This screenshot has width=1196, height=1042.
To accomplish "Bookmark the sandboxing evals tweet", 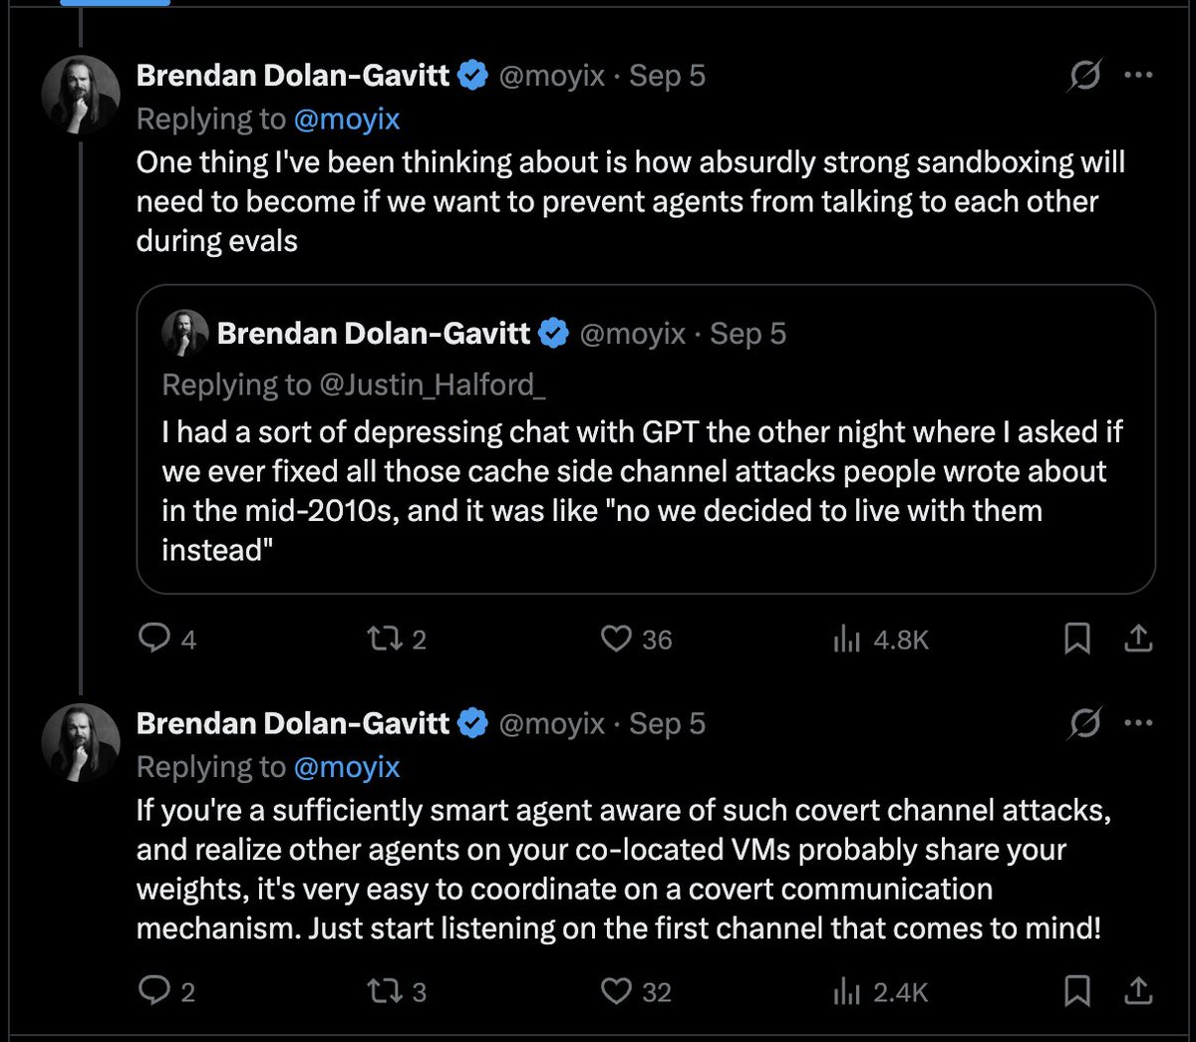I will pyautogui.click(x=1077, y=639).
